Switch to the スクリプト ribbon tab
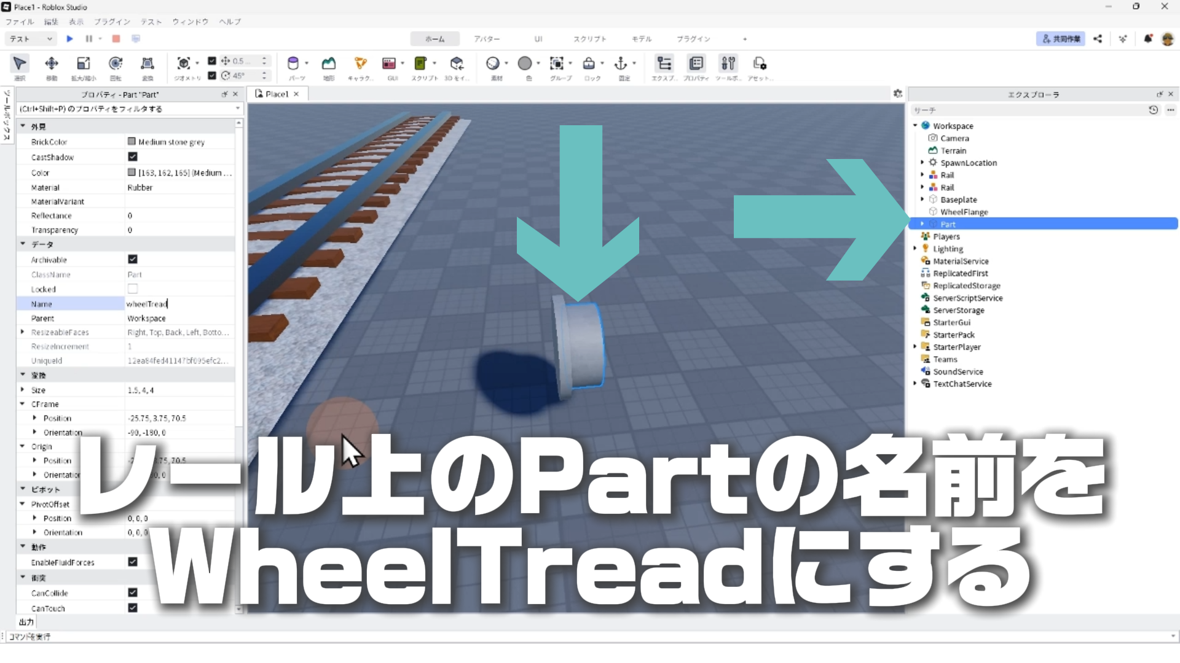 (x=589, y=39)
